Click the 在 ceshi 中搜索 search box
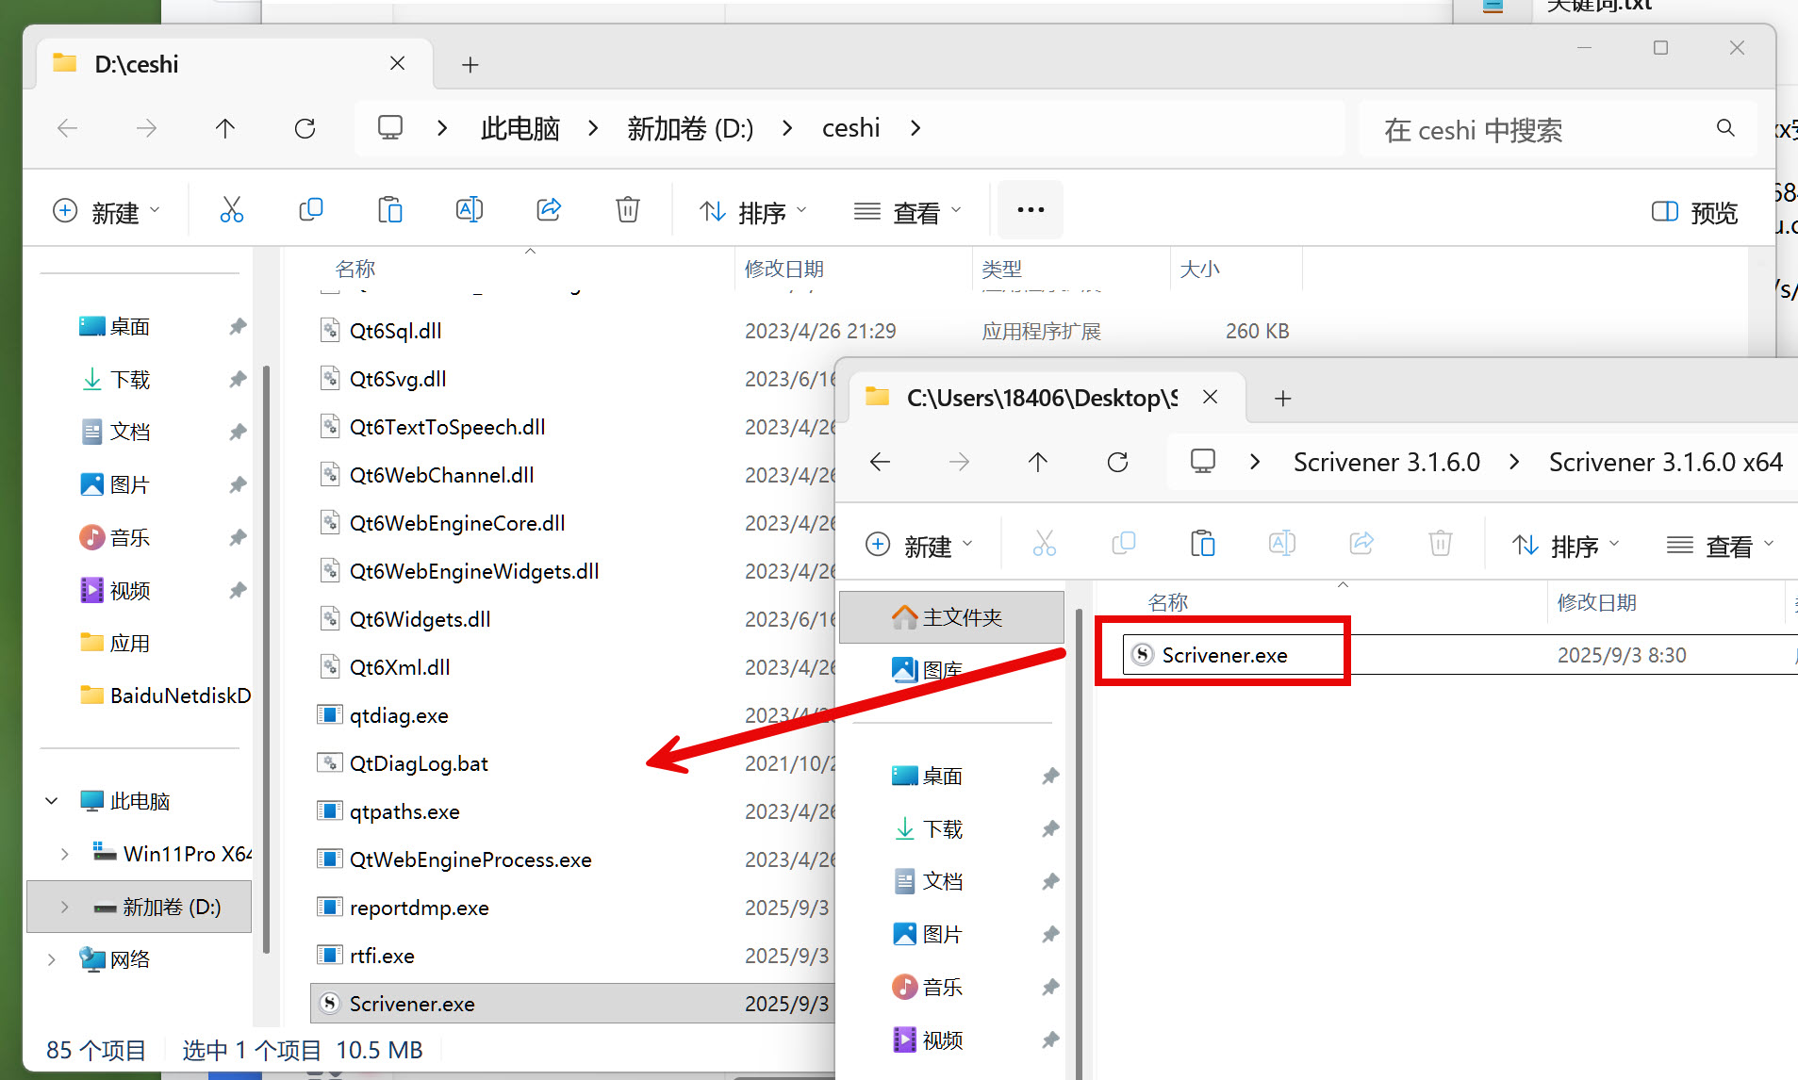This screenshot has width=1798, height=1080. (x=1537, y=129)
